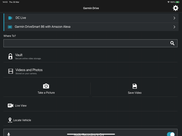Focus the Where To search field
This screenshot has height=136, width=182.
tap(90, 43)
